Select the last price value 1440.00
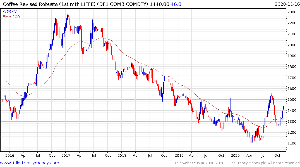Viewport: 300px width, 167px height. click(x=159, y=4)
